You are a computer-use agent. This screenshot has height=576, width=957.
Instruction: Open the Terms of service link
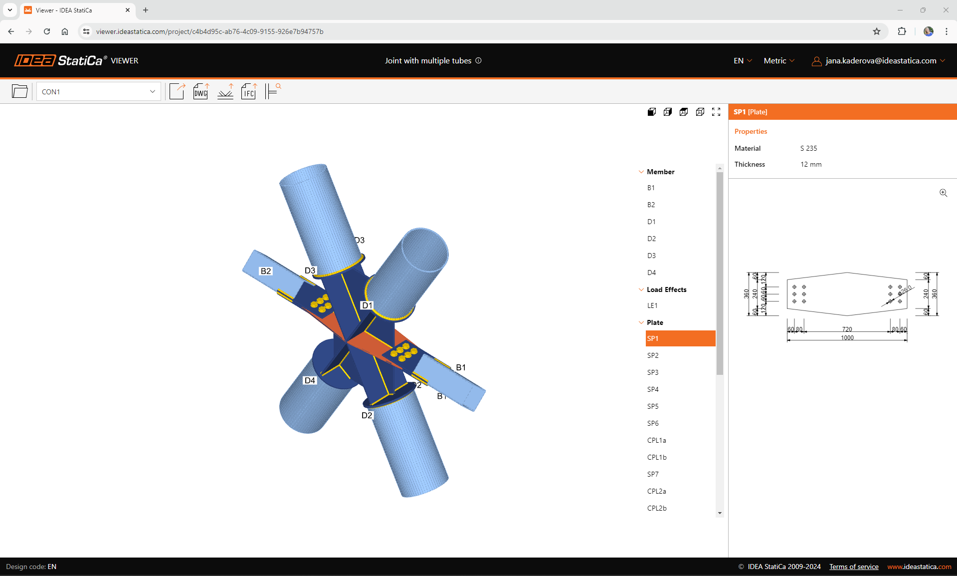click(853, 567)
